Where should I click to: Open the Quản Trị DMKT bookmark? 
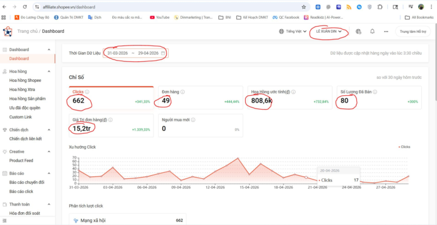point(69,17)
